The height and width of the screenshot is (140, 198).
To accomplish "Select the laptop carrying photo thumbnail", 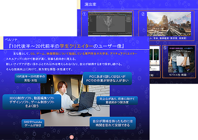I will tap(181, 59).
